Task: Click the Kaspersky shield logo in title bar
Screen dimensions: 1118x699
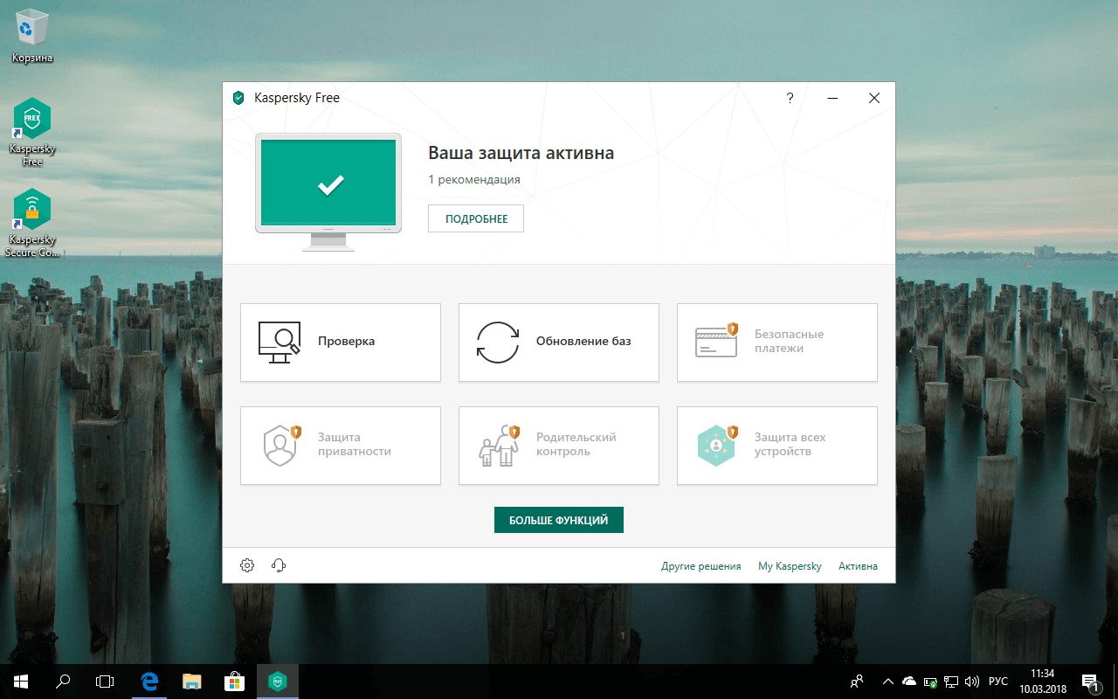Action: click(x=238, y=98)
